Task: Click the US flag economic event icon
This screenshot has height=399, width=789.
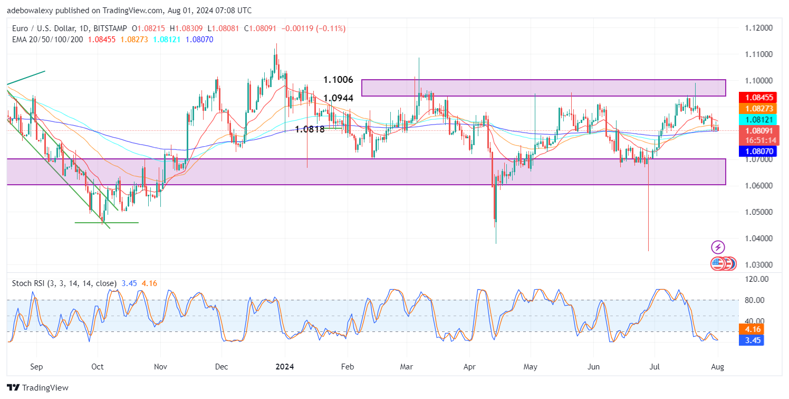Action: (718, 263)
